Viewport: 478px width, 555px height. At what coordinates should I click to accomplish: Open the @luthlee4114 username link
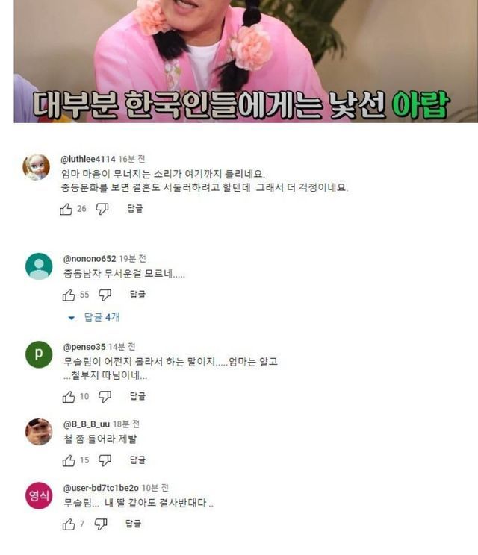coord(88,160)
